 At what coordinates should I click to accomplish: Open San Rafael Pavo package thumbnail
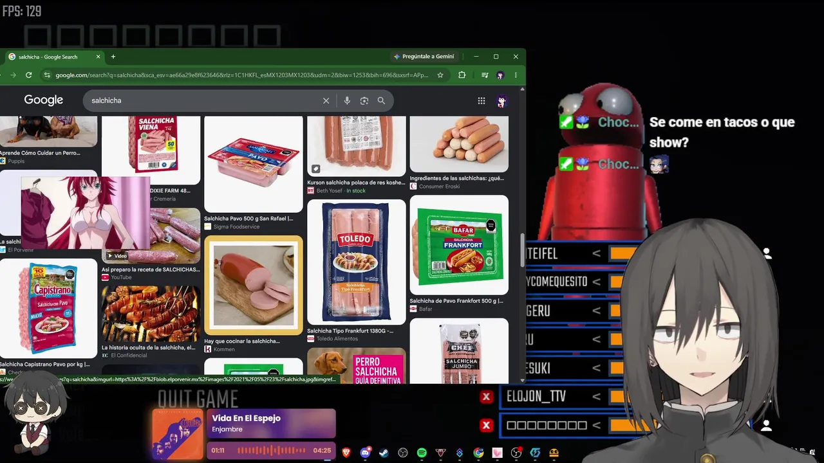tap(254, 165)
